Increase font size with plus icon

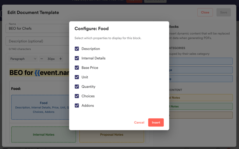61,59
